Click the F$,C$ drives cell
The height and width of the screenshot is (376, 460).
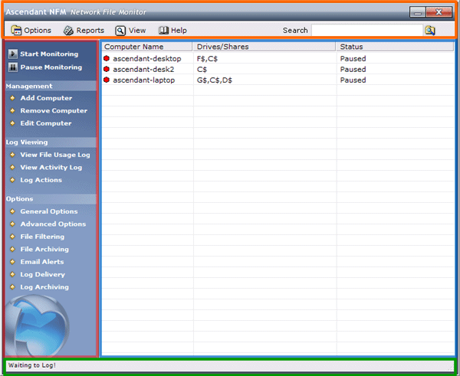(207, 59)
